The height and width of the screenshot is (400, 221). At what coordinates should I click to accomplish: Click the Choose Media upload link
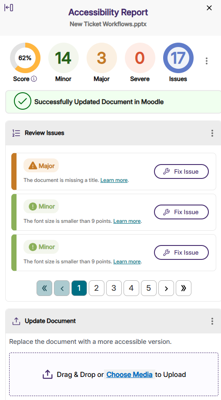[x=130, y=374]
